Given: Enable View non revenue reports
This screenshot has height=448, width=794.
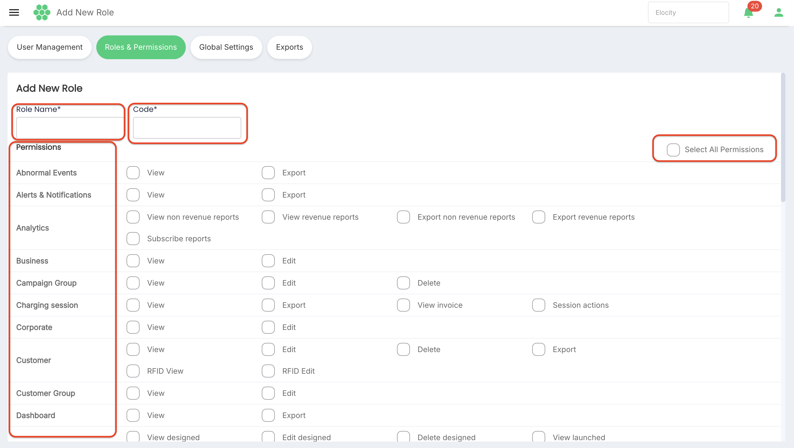Looking at the screenshot, I should click(133, 217).
